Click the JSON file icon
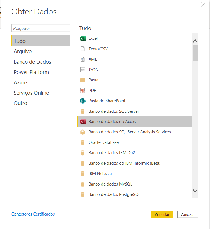The image size is (210, 230). [83, 70]
